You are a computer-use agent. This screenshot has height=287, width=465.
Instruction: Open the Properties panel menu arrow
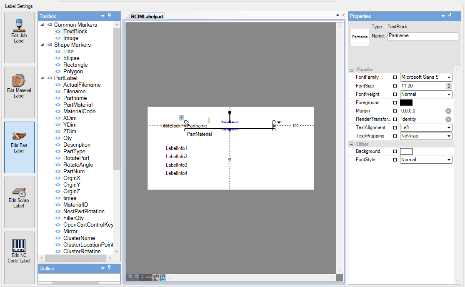[x=442, y=16]
